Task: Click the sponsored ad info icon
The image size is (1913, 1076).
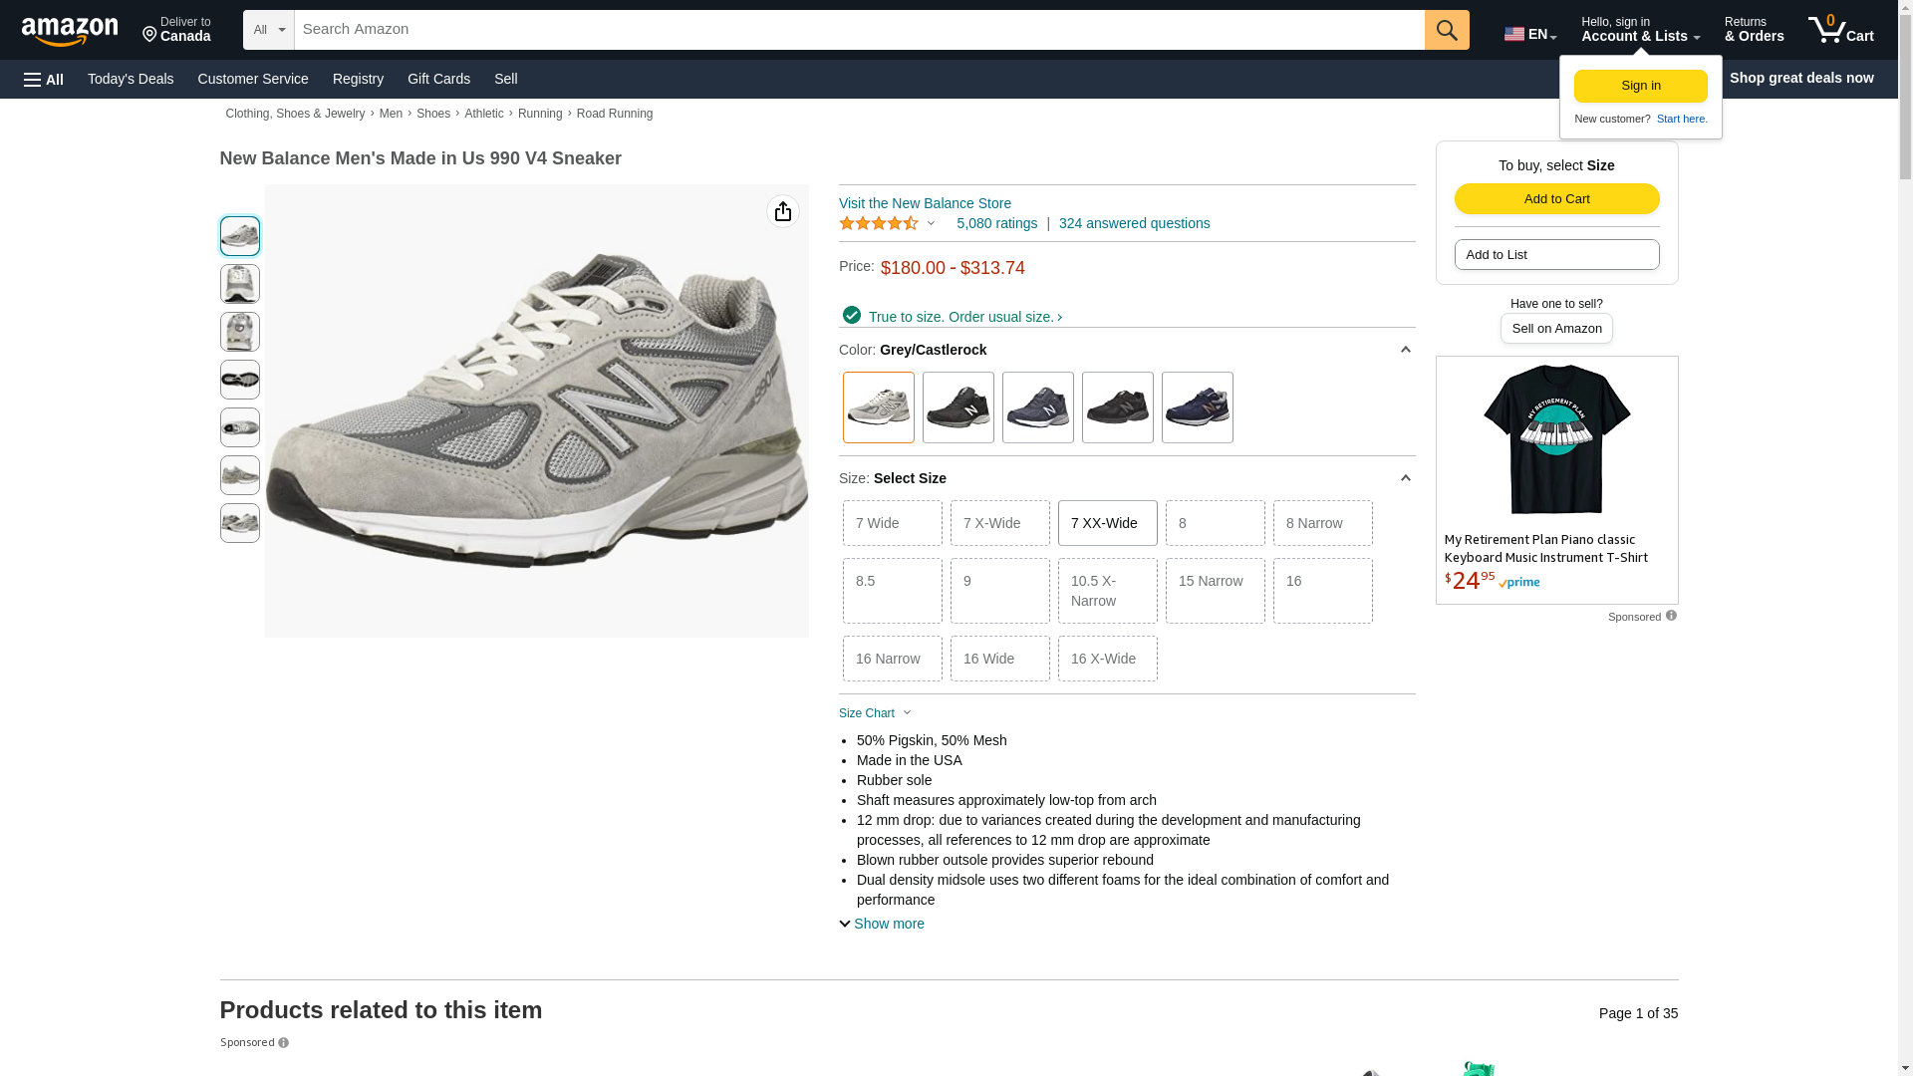Action: coord(1671,616)
